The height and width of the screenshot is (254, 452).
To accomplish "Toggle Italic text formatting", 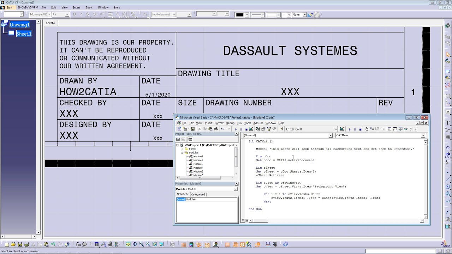I will (81, 14).
